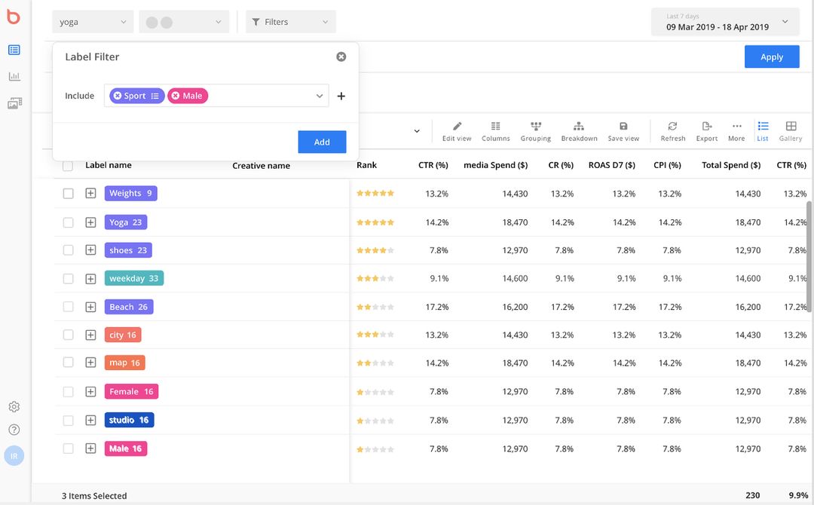Click the city 16 label tag
The width and height of the screenshot is (814, 505).
(x=123, y=335)
